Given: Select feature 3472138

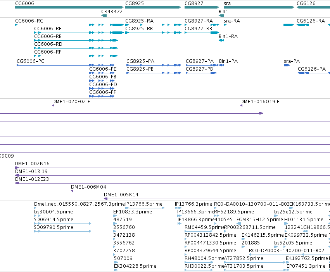Looking at the screenshot, I should (x=114, y=239).
